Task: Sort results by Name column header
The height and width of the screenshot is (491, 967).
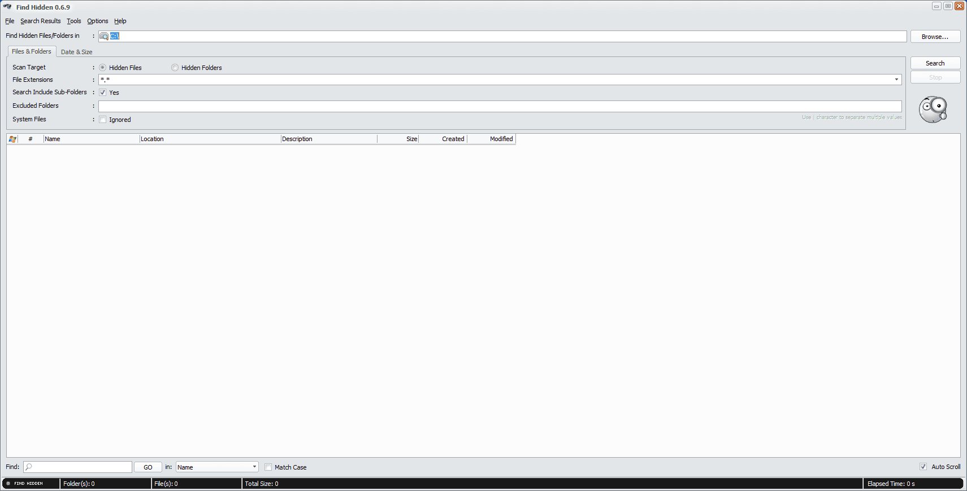Action: point(92,139)
